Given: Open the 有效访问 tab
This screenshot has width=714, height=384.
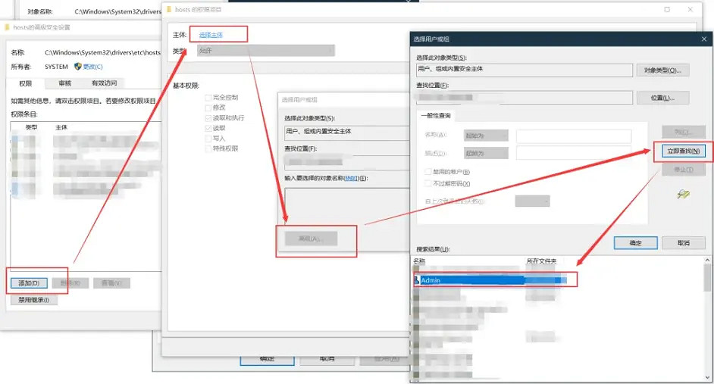Looking at the screenshot, I should coord(104,83).
